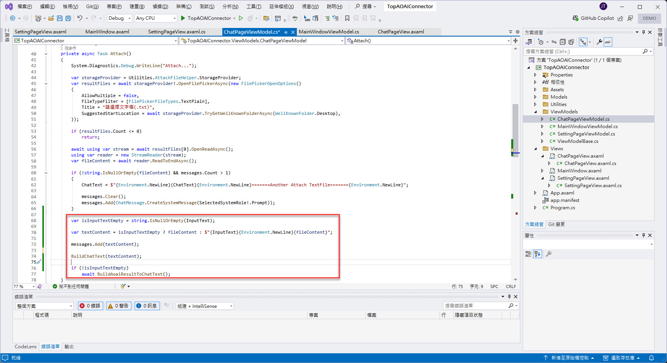This screenshot has height=363, width=667.
Task: Expand the Models folder in Solution Explorer
Action: [x=535, y=97]
